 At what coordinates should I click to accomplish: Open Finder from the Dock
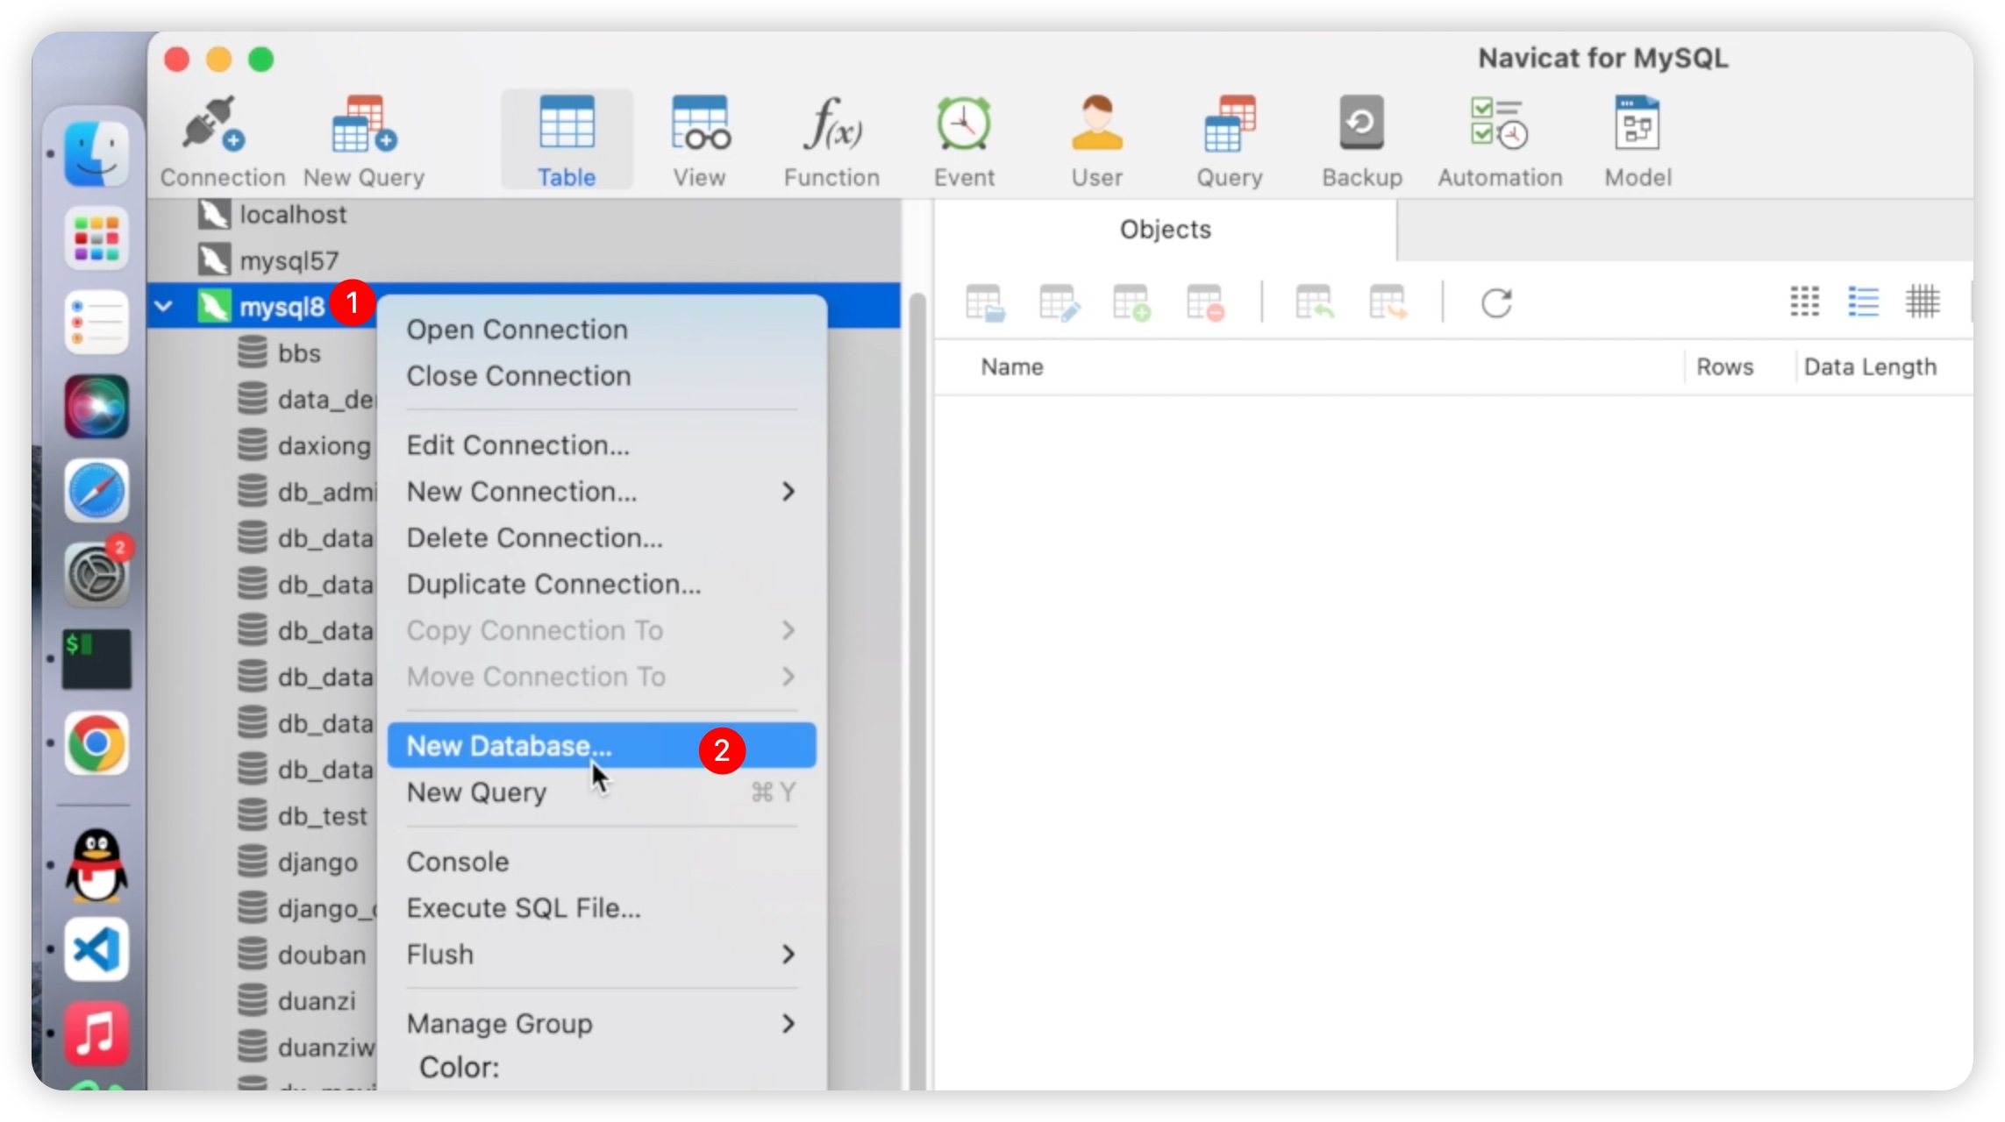coord(96,154)
